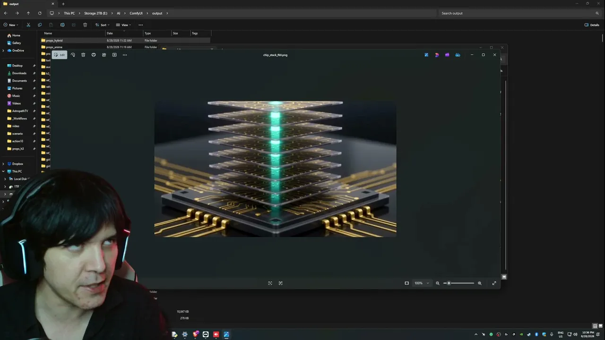Expand the chevron after 'output' in breadcrumb
Viewport: 605px width, 340px height.
pos(167,13)
